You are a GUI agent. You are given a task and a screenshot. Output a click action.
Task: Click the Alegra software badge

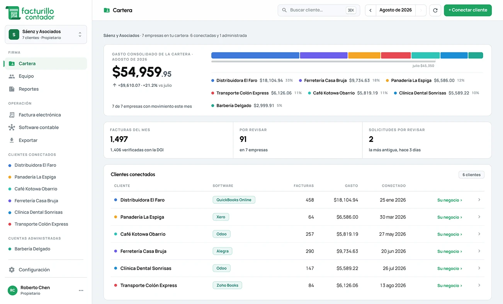coord(222,251)
